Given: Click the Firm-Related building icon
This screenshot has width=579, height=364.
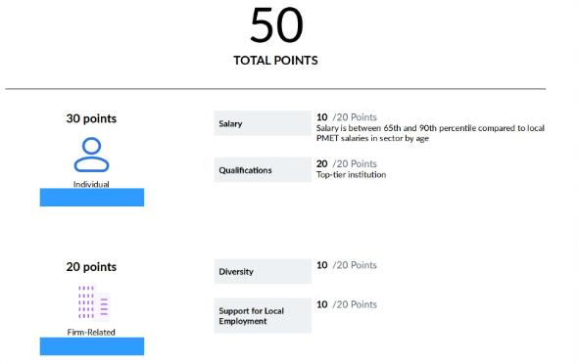Looking at the screenshot, I should coord(93,302).
